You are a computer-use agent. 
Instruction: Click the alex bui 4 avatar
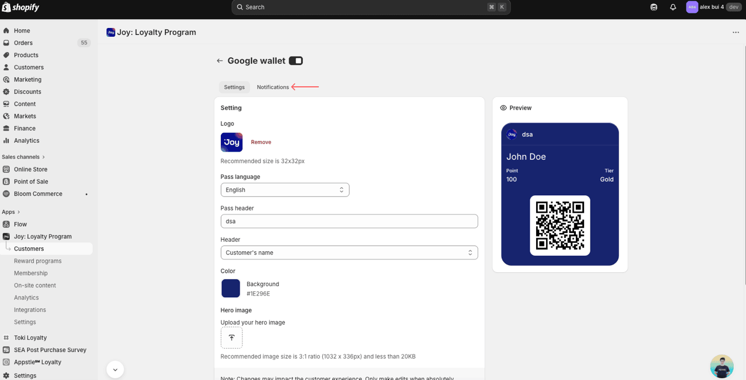pyautogui.click(x=692, y=7)
